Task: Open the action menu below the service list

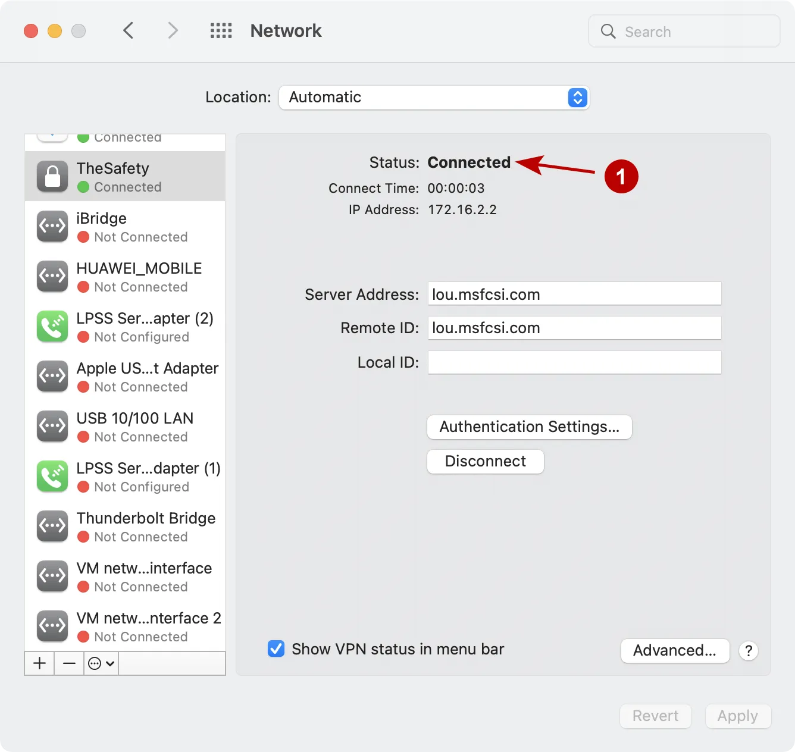Action: click(x=101, y=663)
